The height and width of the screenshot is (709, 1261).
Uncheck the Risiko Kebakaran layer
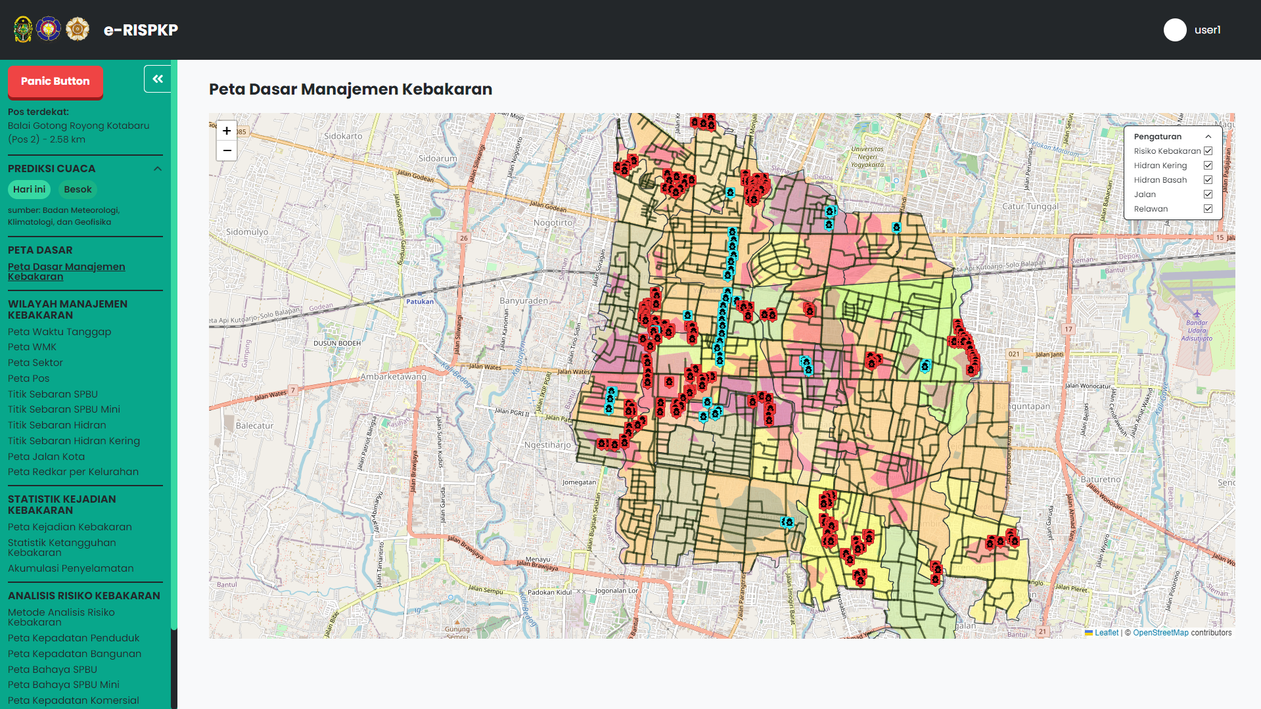pyautogui.click(x=1208, y=151)
